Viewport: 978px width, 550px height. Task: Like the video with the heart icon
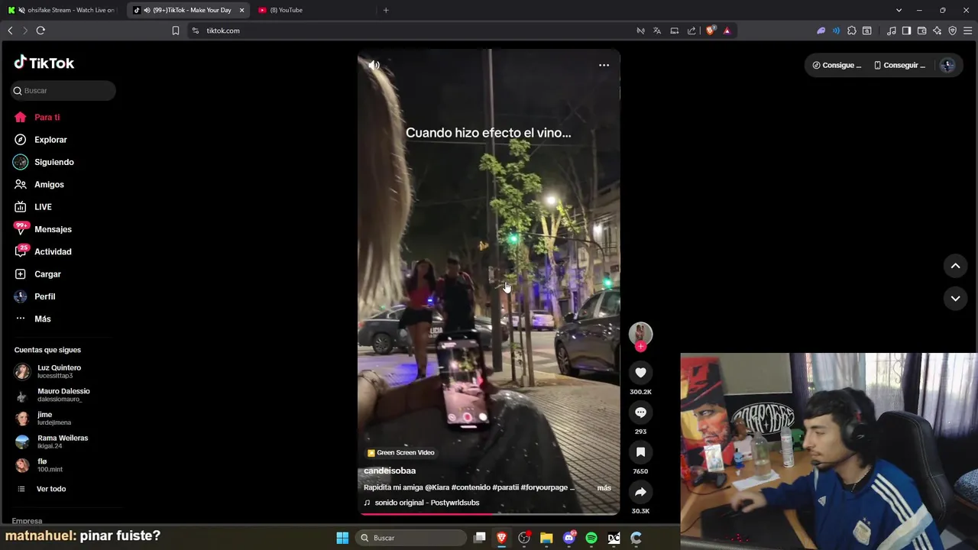[640, 373]
